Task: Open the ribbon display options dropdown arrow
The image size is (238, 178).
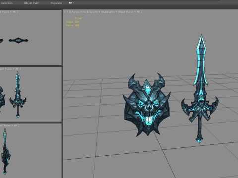Action: [x=73, y=3]
